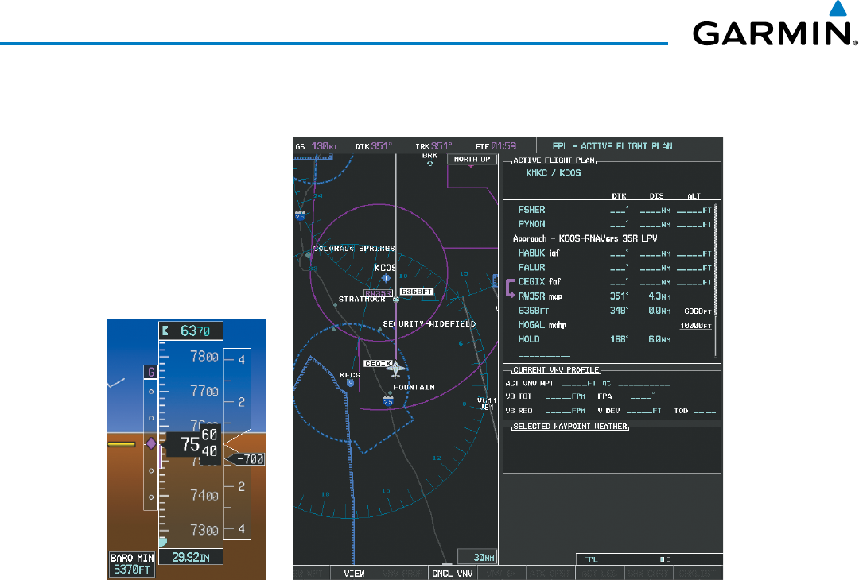
Task: Click the VS TGT value field
Action: click(x=566, y=396)
